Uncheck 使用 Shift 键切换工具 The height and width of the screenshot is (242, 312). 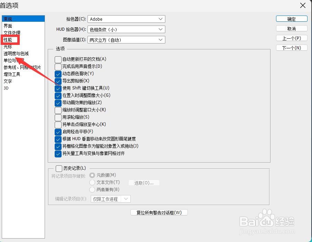[x=58, y=88]
